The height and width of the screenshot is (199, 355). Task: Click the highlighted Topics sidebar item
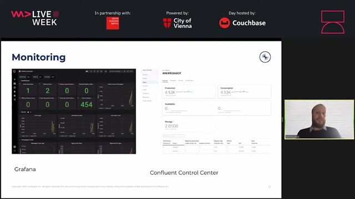pos(150,82)
